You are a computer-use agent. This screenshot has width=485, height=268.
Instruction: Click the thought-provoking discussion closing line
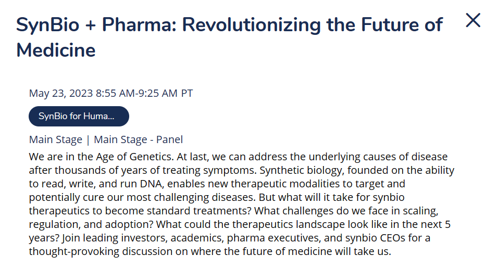[x=210, y=251]
